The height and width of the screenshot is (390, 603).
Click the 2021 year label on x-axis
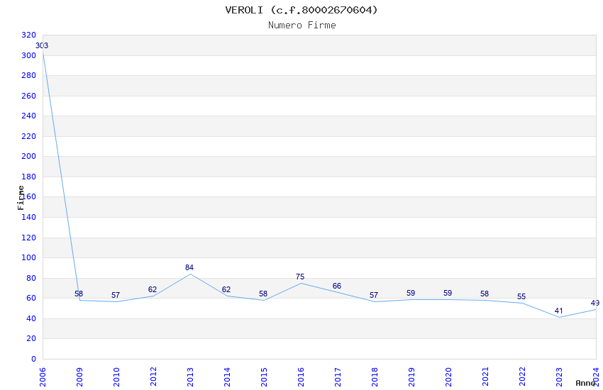click(485, 377)
